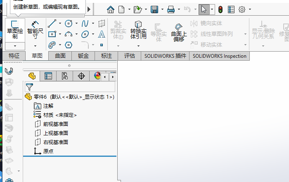Image resolution: width=289 pixels, height=182 pixels.
Task: Select the 注解 tree item
Action: pos(44,106)
